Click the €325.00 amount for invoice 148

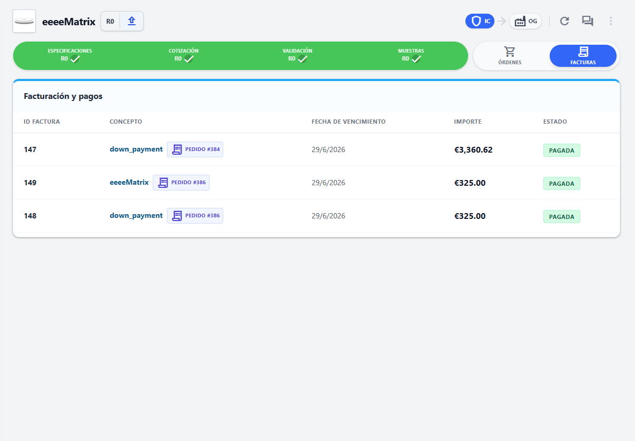click(470, 216)
